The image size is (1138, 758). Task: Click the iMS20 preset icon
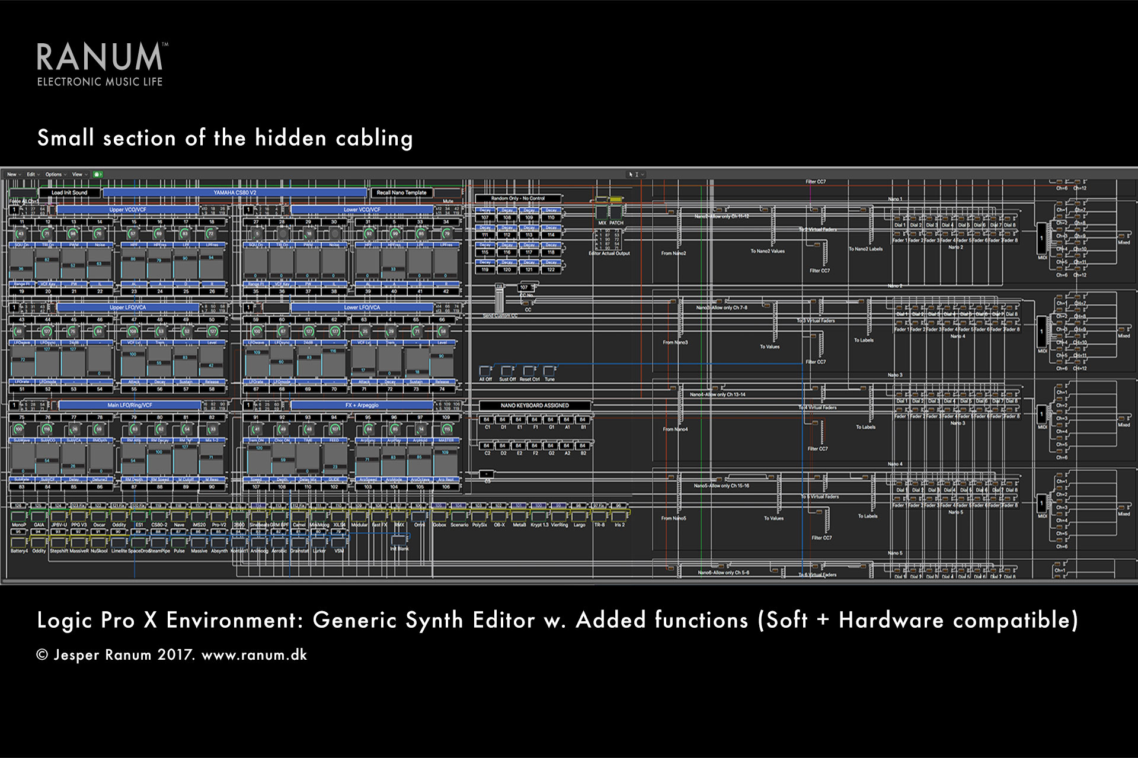click(x=199, y=516)
